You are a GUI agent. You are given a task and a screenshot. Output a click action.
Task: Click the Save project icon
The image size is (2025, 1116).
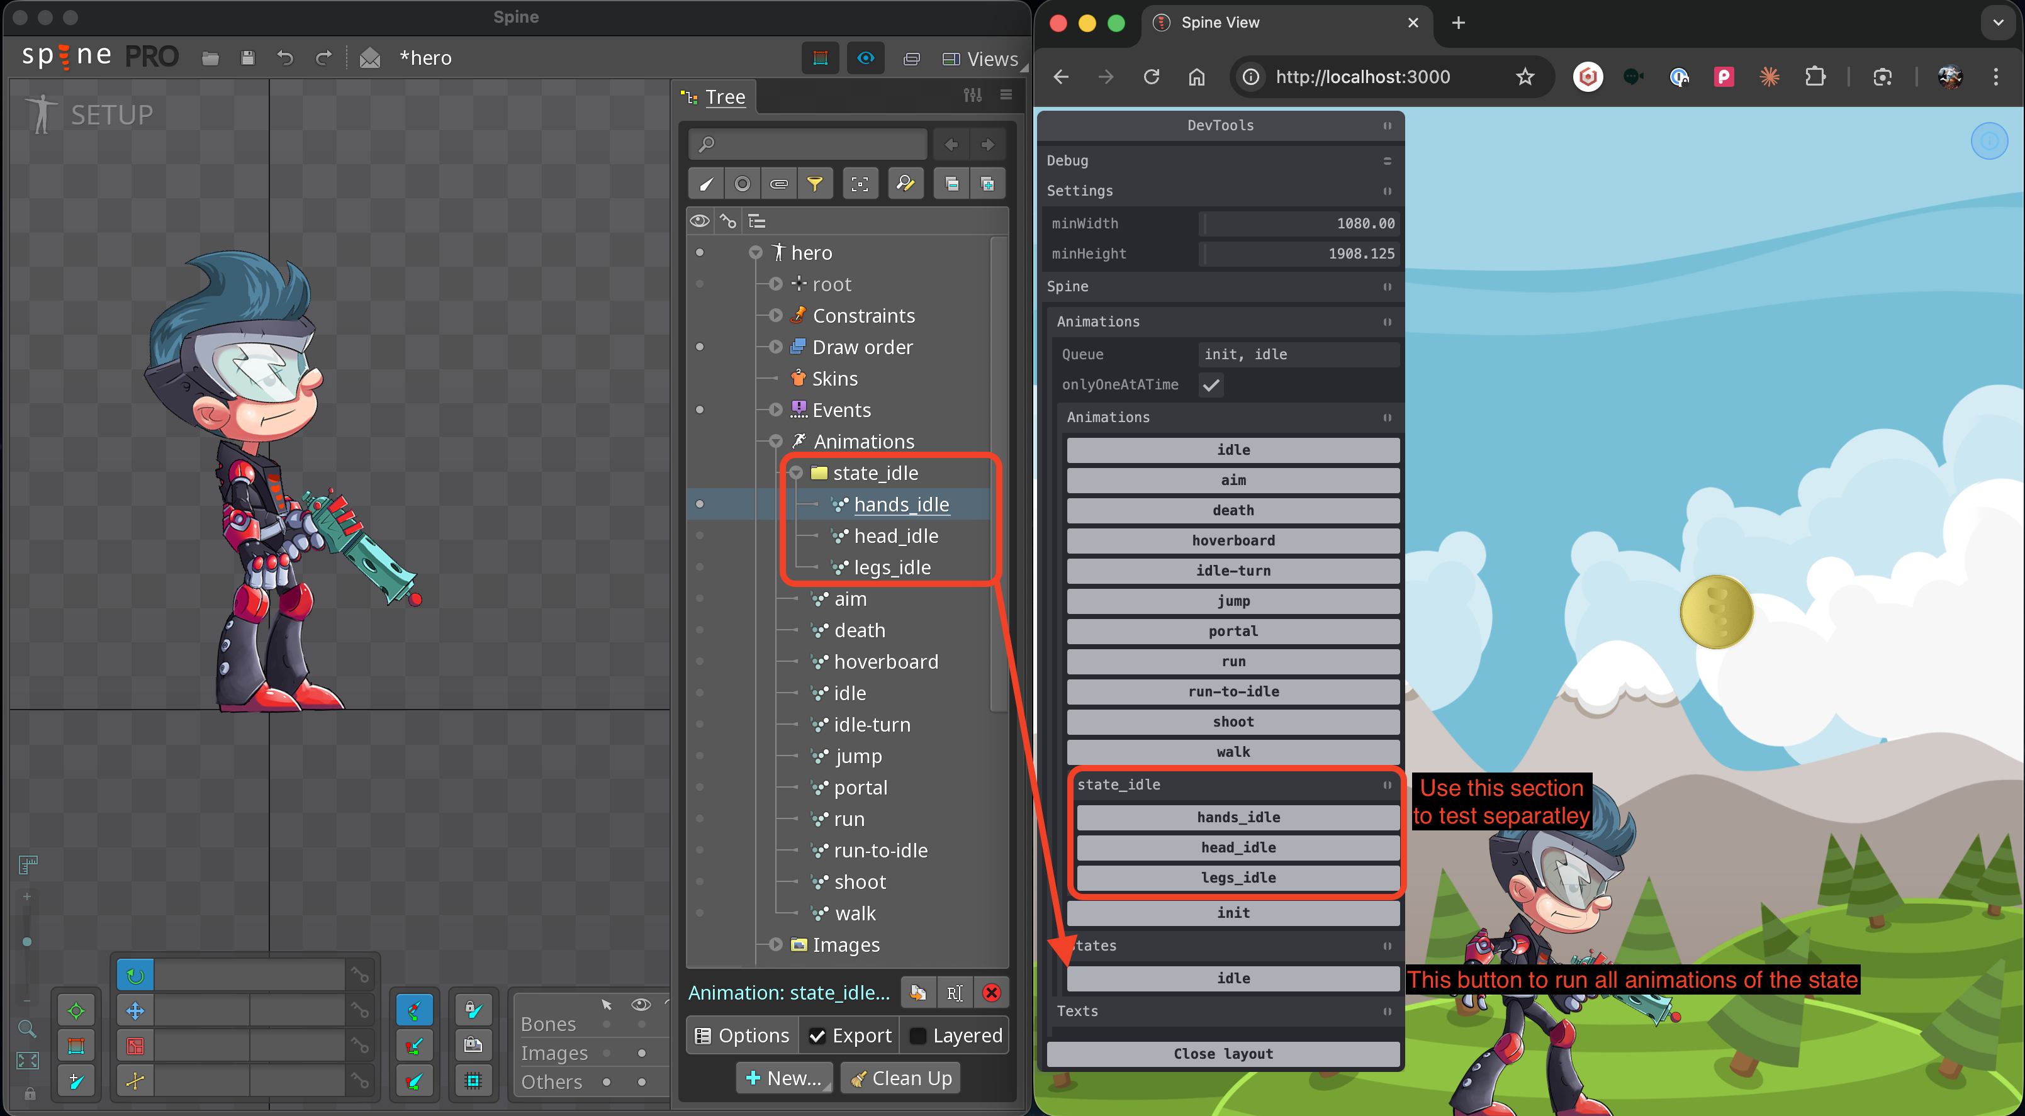[247, 57]
